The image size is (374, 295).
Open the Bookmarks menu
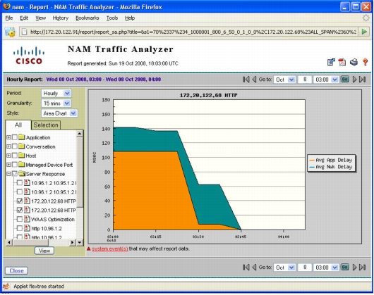tap(87, 18)
